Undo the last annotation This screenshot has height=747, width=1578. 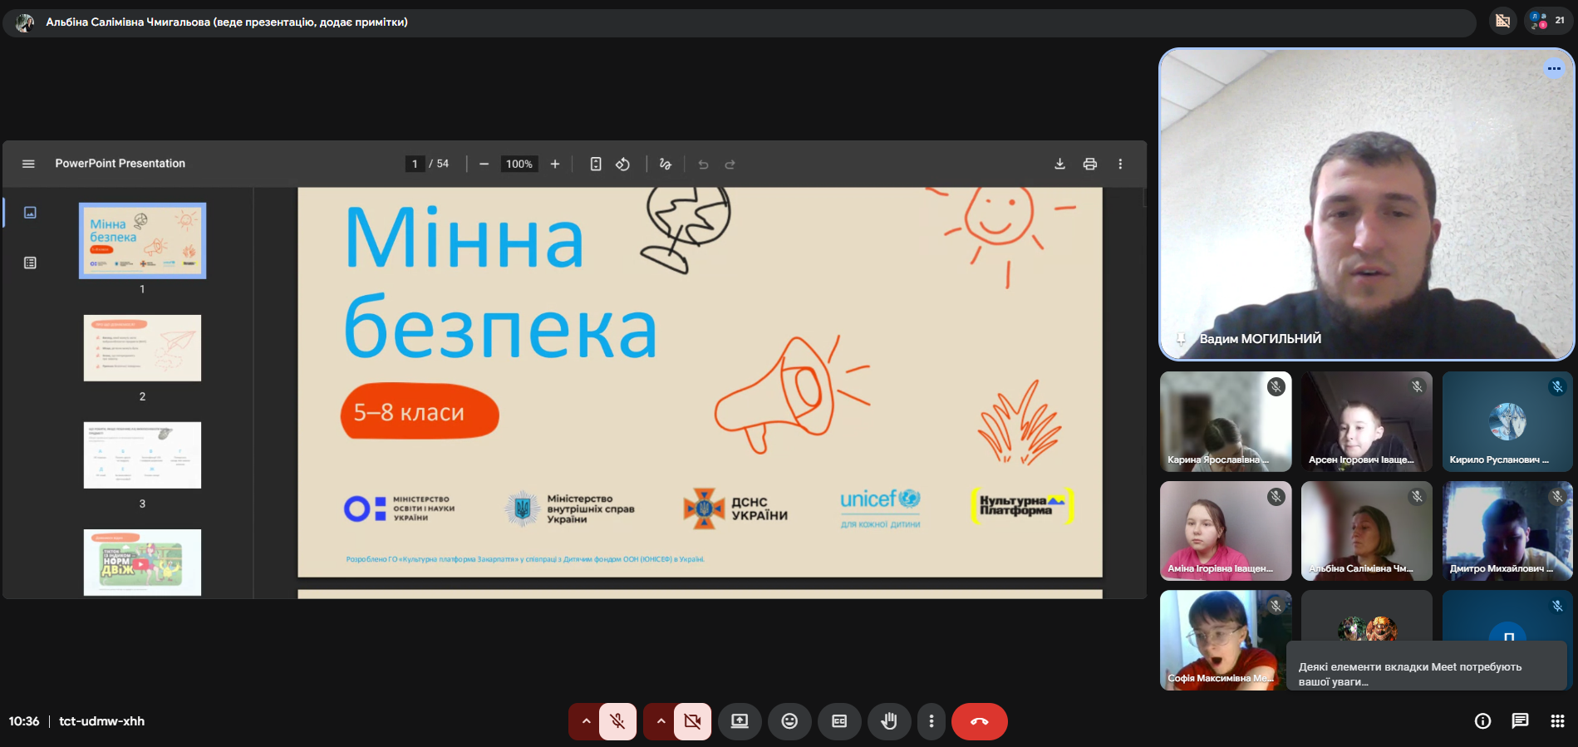pyautogui.click(x=703, y=164)
